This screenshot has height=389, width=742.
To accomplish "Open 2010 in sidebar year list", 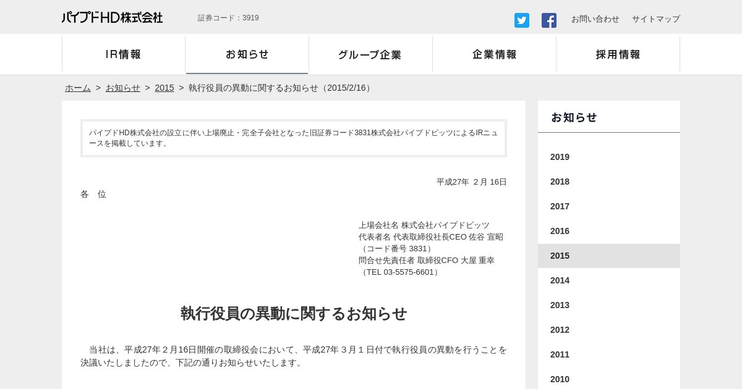I will 609,379.
